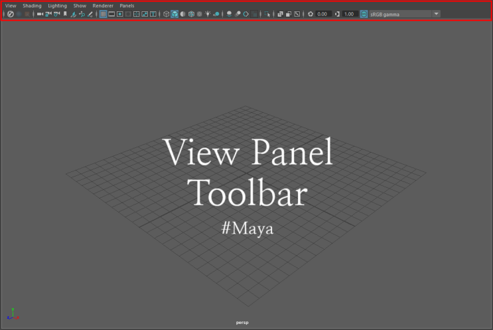Toggle the textured display icon
Screen dimensions: 493x330
tap(199, 14)
